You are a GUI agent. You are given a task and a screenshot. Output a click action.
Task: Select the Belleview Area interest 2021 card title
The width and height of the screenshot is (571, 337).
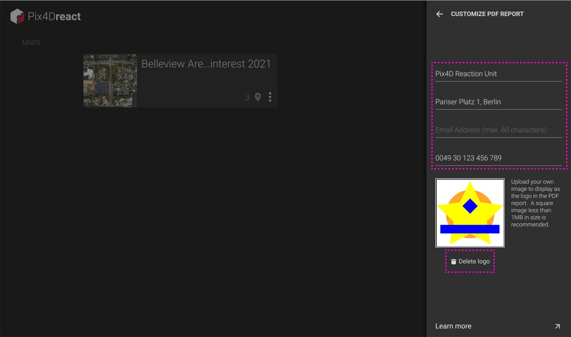click(206, 64)
